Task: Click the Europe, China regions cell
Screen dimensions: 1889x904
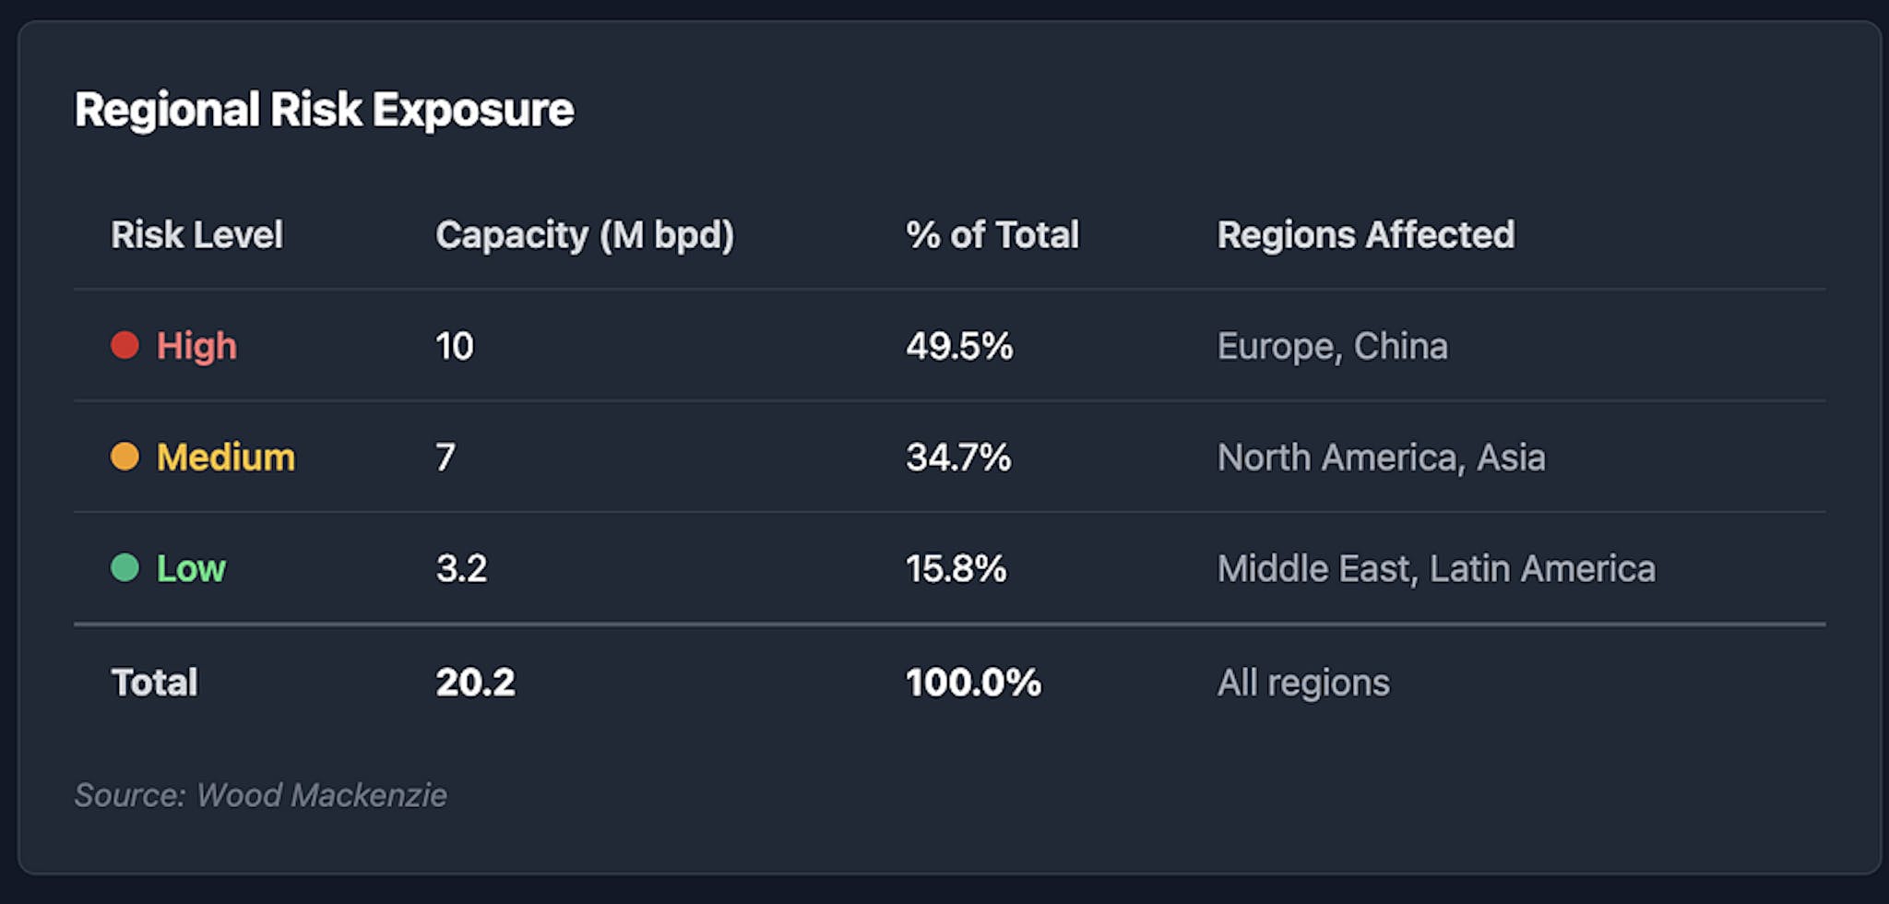Action: click(1332, 346)
